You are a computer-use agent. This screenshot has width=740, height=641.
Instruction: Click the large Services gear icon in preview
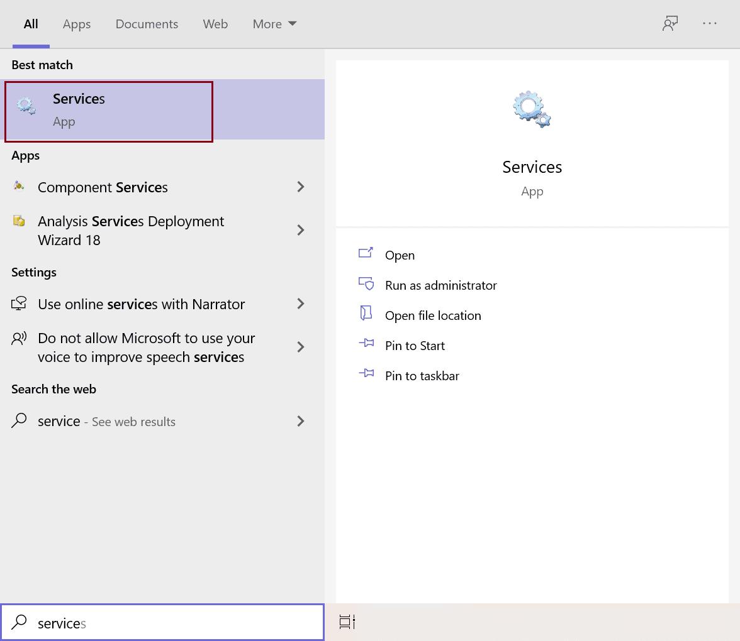[532, 109]
